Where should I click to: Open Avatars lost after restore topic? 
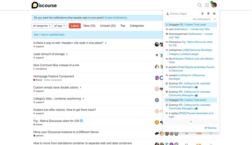point(65,110)
